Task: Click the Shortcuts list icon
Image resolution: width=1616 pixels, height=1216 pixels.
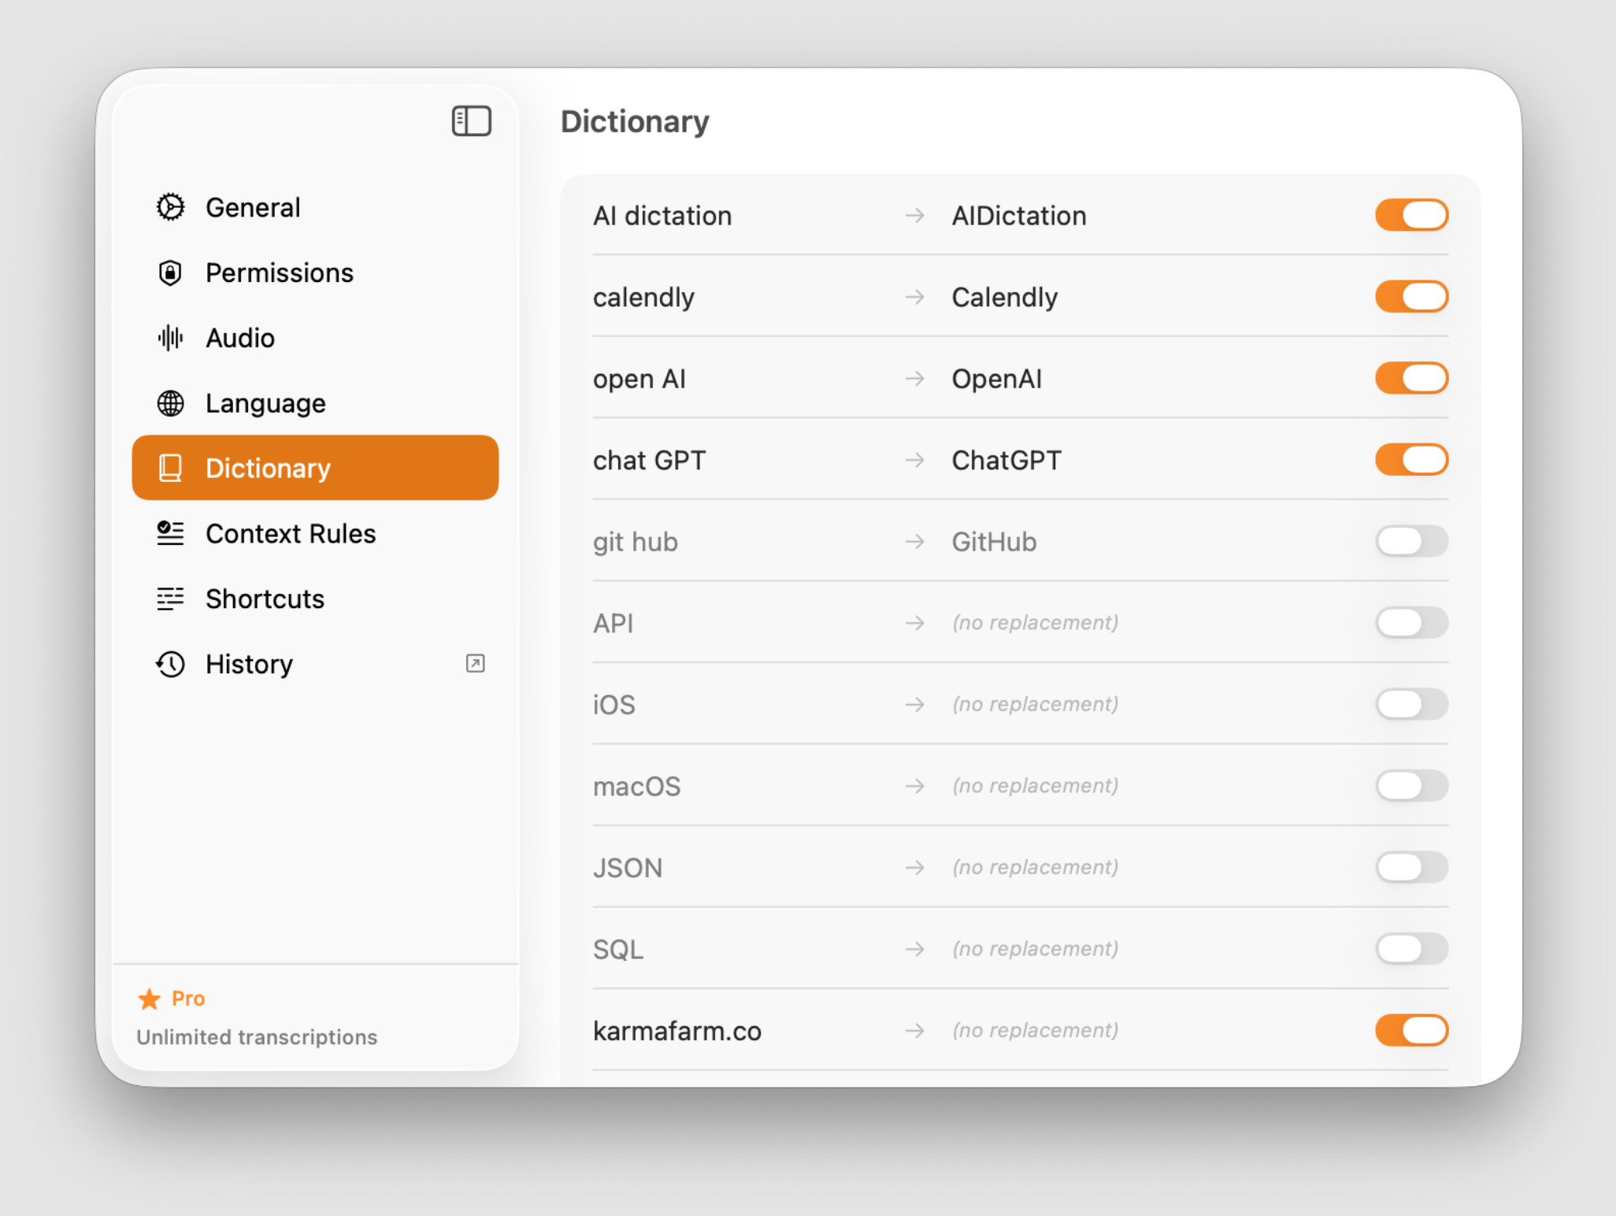Action: pyautogui.click(x=170, y=599)
